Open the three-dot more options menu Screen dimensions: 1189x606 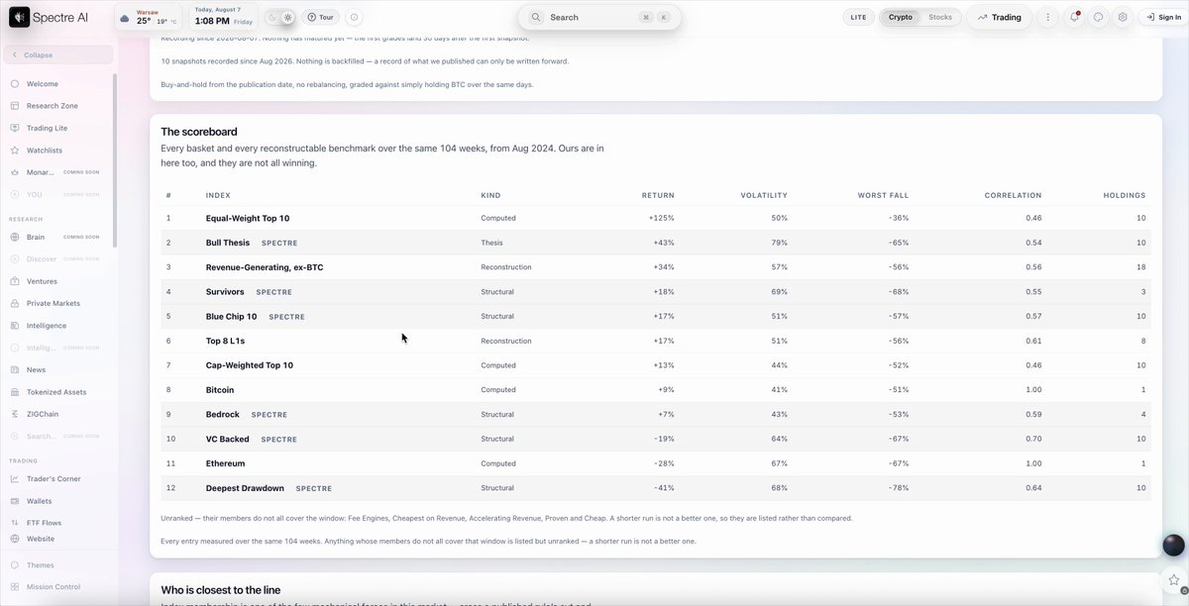coord(1048,17)
